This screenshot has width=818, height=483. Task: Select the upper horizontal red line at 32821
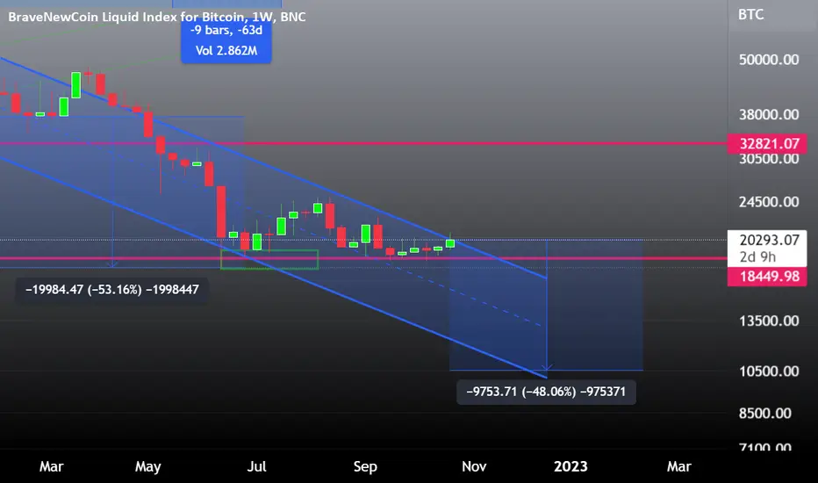coord(363,143)
